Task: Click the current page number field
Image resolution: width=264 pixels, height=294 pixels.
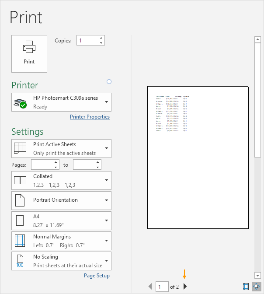Action: tap(162, 287)
